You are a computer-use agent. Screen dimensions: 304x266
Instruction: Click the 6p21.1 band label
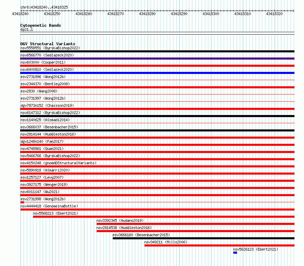click(27, 30)
